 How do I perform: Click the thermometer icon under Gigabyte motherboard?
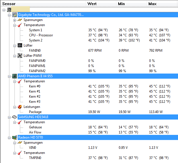pos(20,25)
